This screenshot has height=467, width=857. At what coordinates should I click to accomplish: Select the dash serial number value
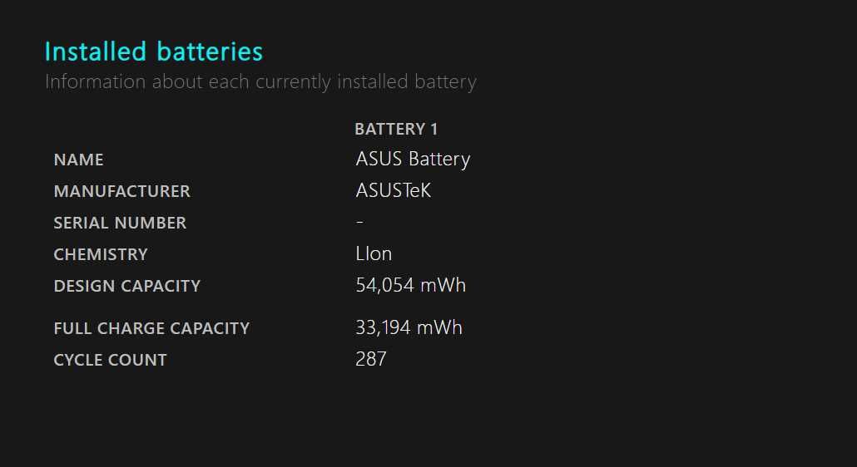(x=359, y=222)
